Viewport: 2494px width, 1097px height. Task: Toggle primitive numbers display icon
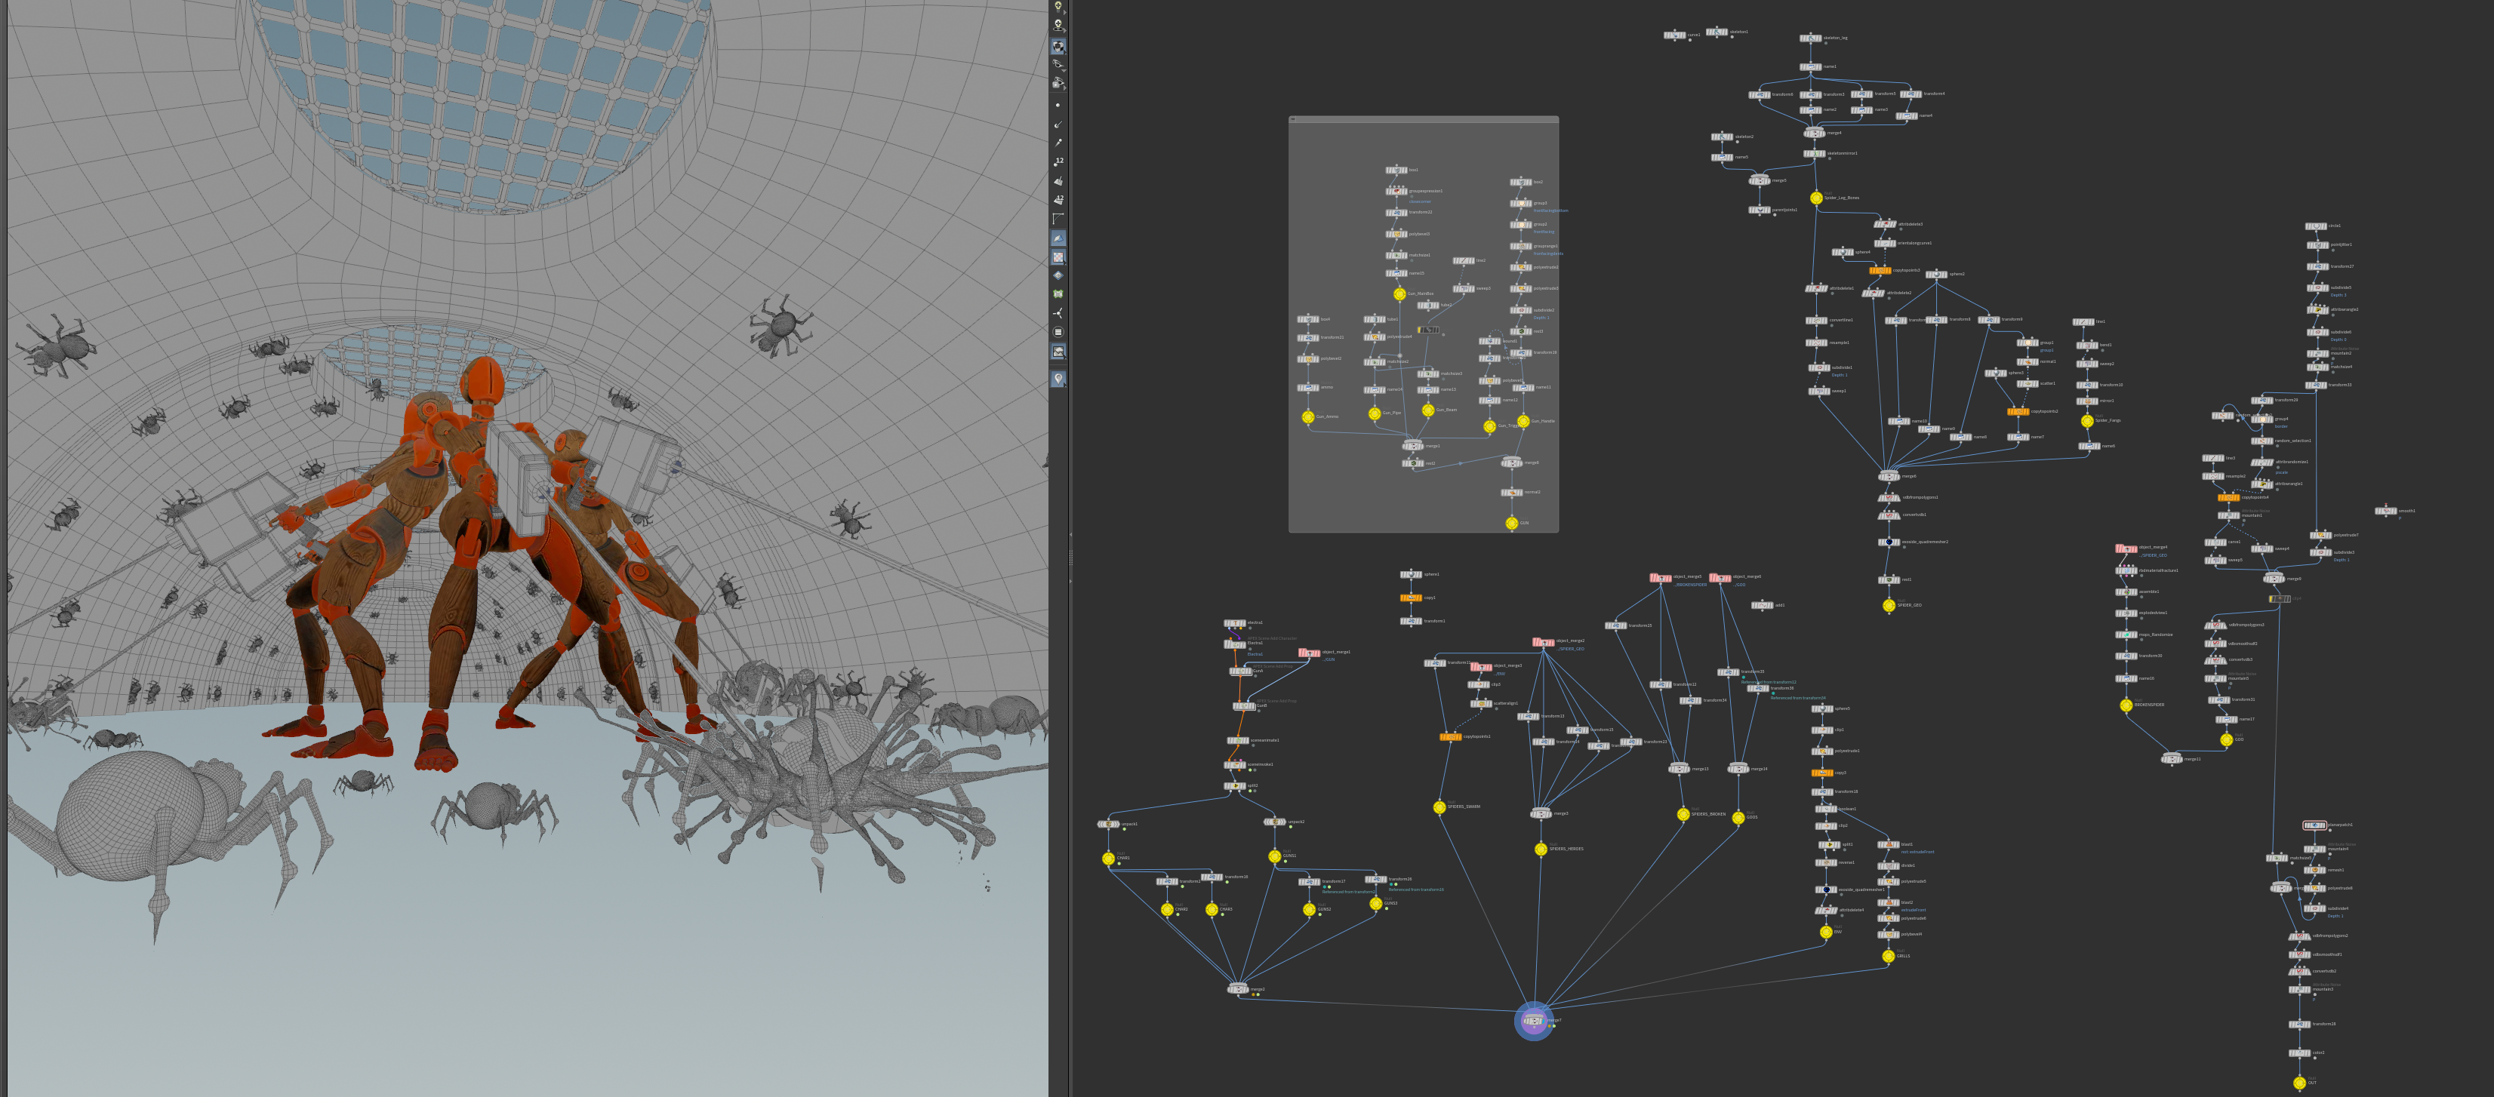coord(1058,199)
